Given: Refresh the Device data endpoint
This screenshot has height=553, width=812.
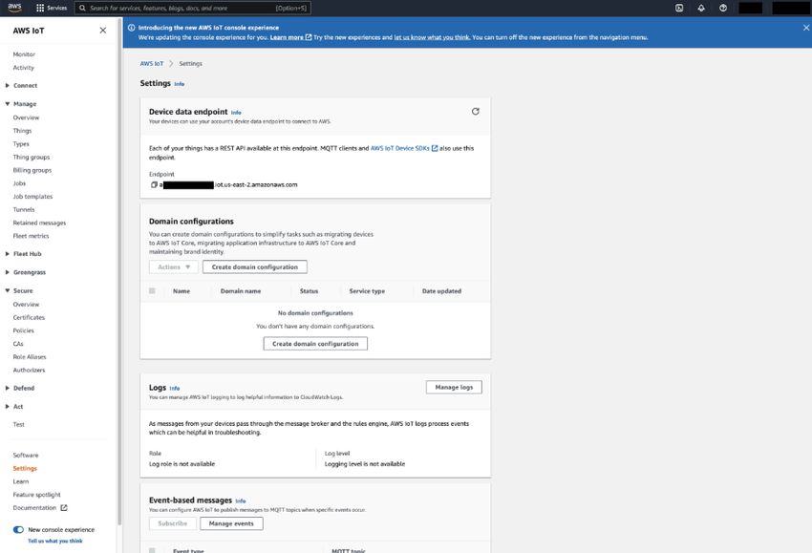Looking at the screenshot, I should pos(476,112).
